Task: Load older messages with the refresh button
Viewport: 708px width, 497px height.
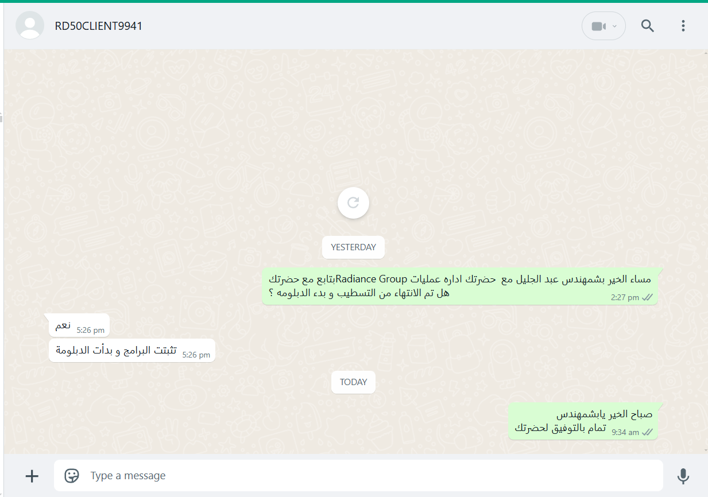Action: (353, 203)
